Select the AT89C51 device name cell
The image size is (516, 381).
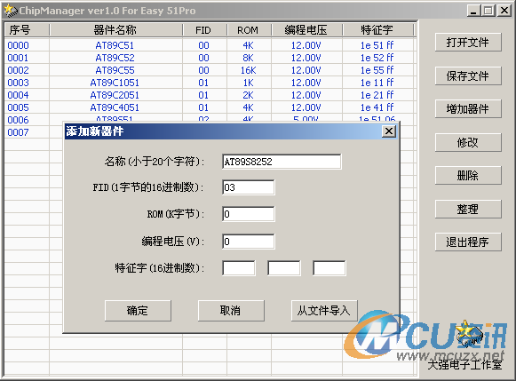pyautogui.click(x=115, y=45)
